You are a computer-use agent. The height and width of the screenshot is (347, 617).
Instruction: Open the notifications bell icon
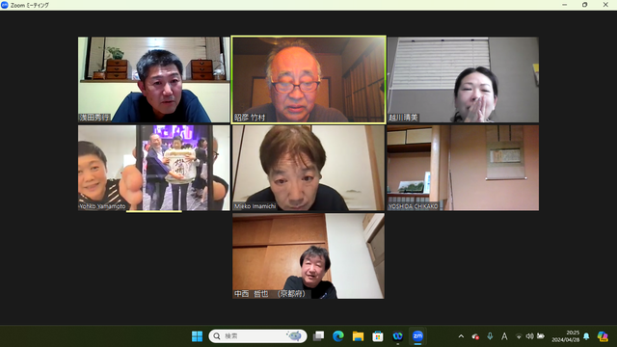[586, 336]
